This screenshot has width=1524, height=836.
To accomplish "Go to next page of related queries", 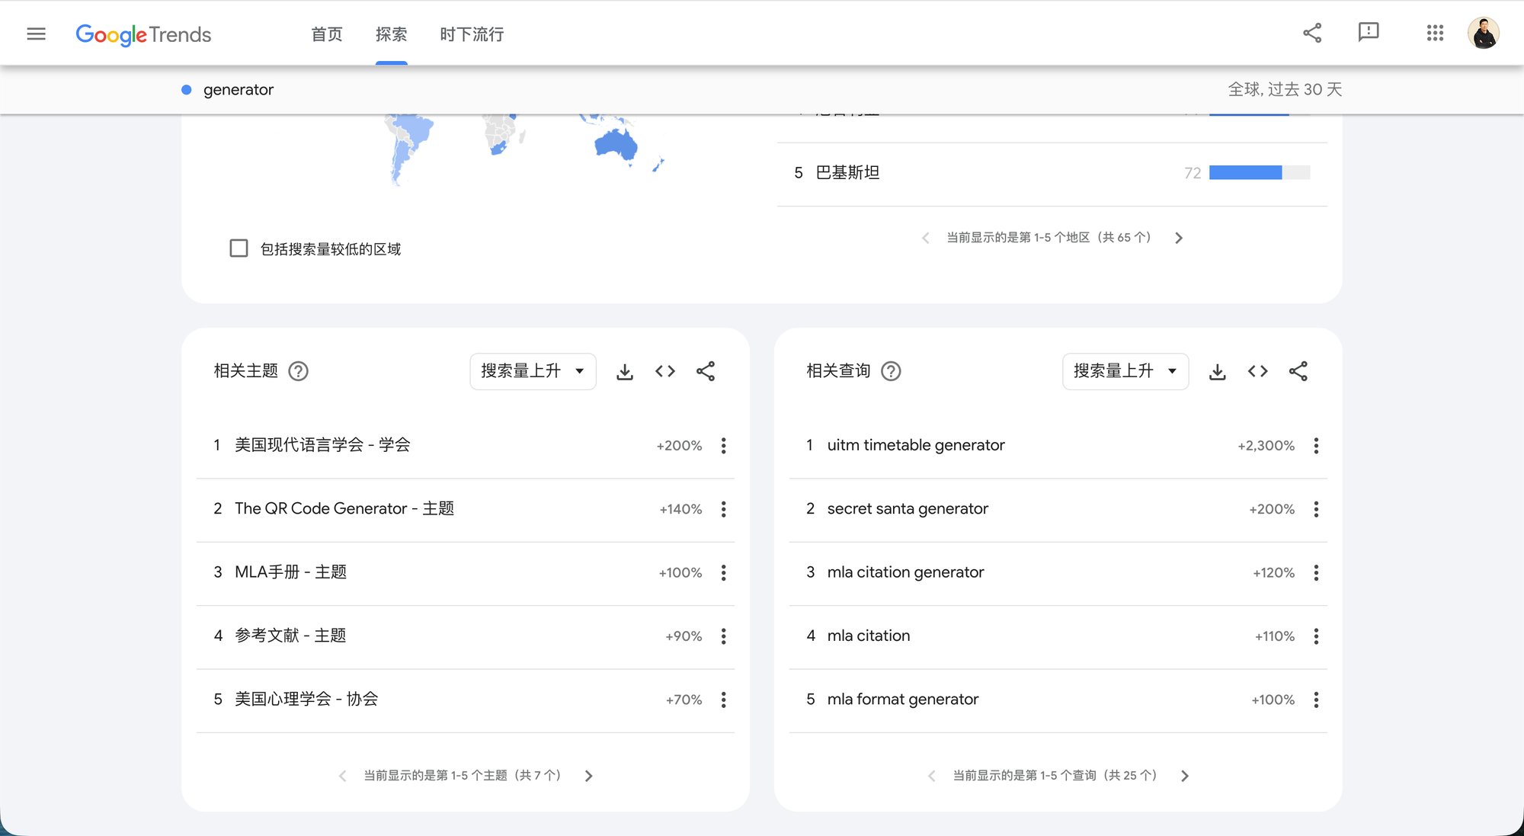I will tap(1185, 776).
